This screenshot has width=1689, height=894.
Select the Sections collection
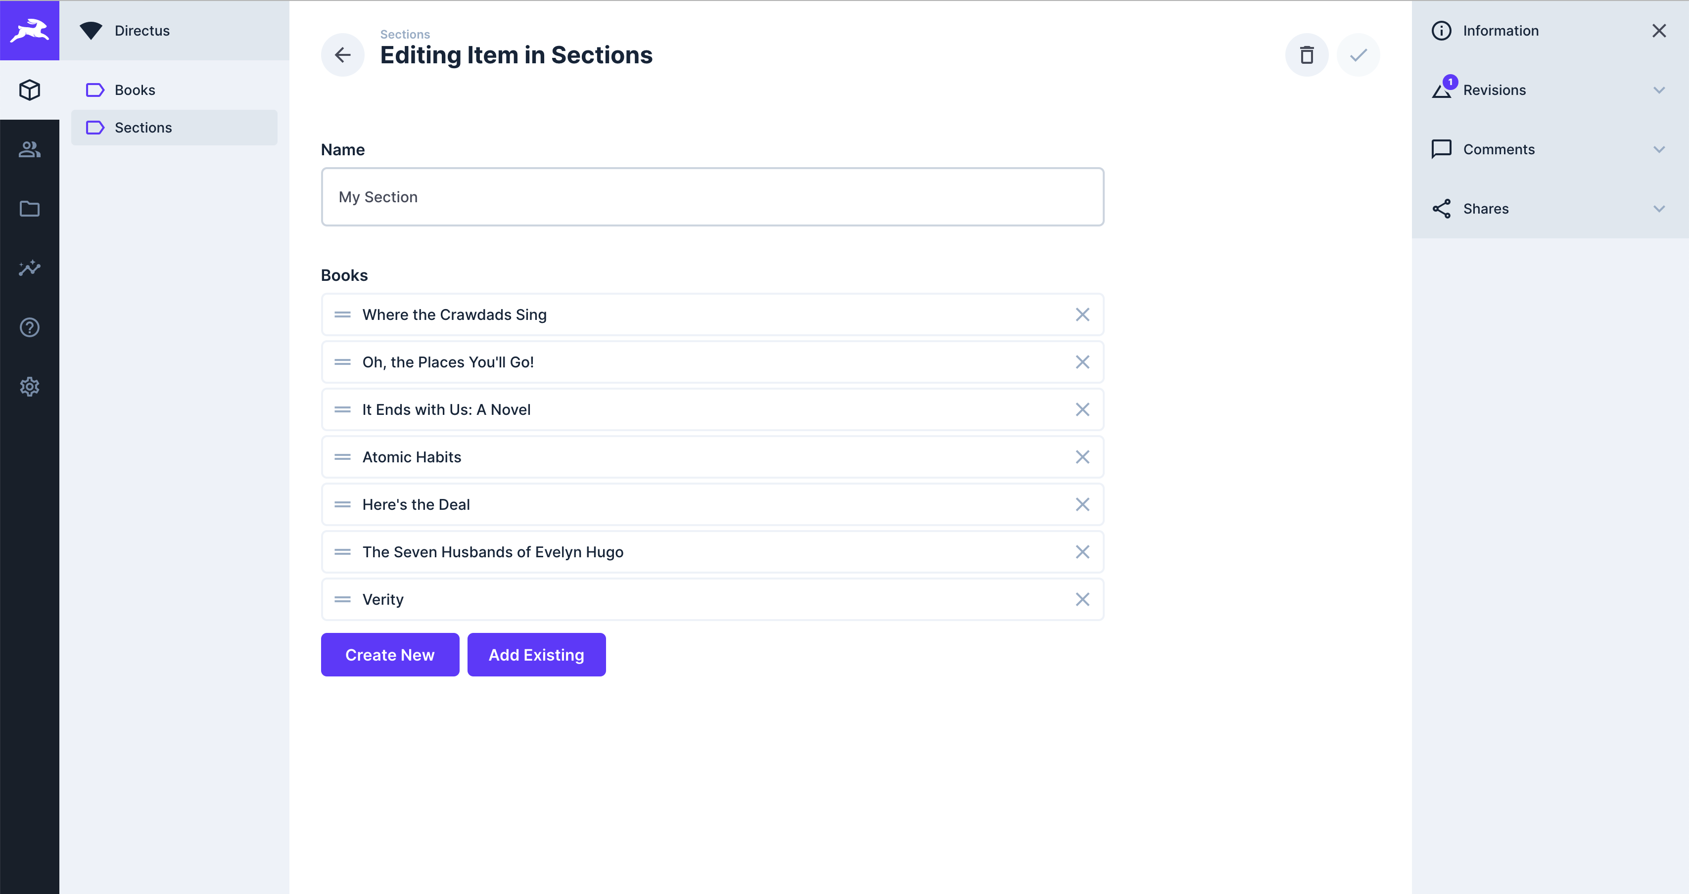pyautogui.click(x=143, y=127)
